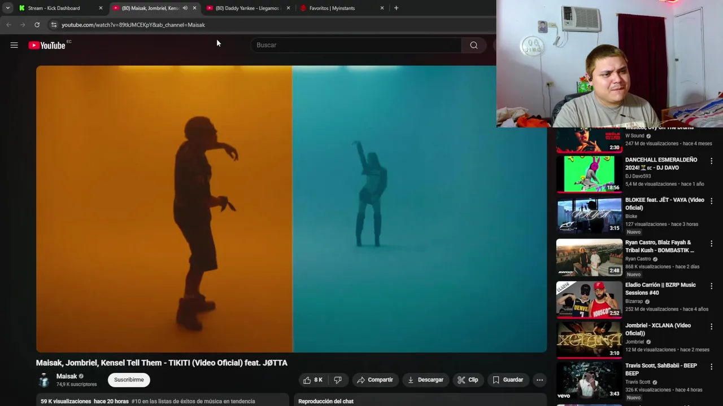Viewport: 723px width, 406px height.
Task: Open the tab search dropdown arrow
Action: click(7, 8)
